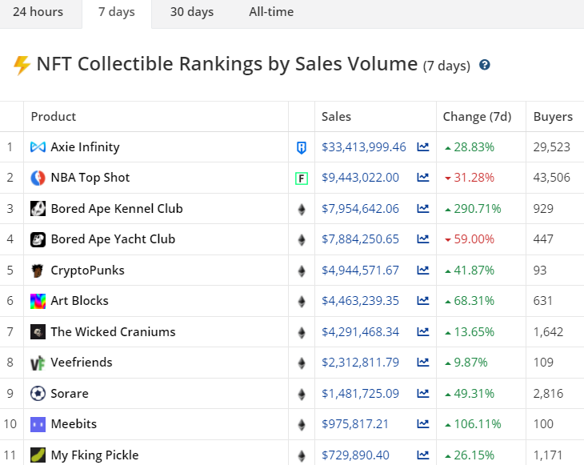Viewport: 584px width, 465px height.
Task: Click the Art Blocks rainbow logo
Action: click(x=38, y=301)
